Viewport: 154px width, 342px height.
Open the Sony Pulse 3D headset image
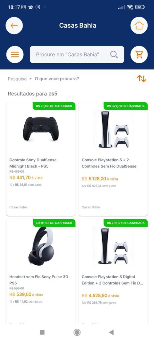[x=41, y=246]
